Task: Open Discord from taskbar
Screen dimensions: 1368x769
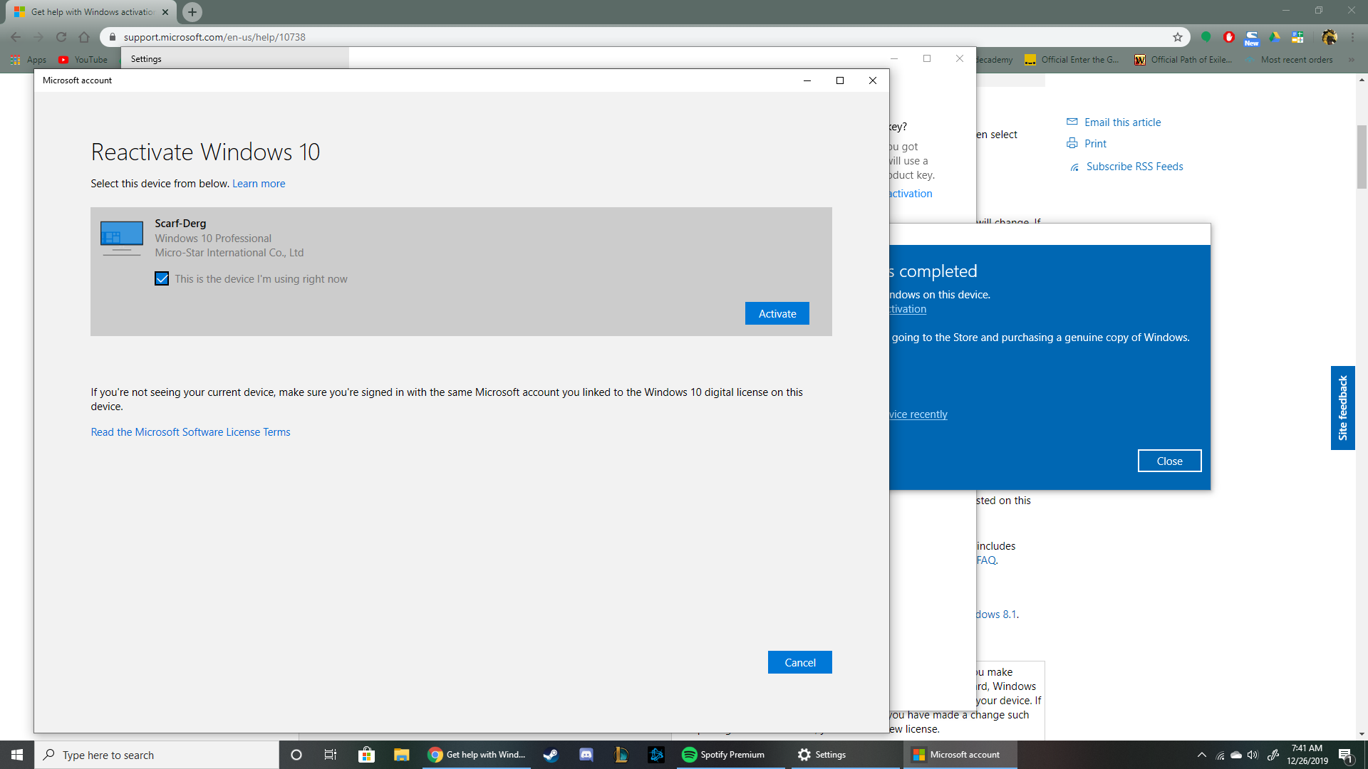Action: (586, 755)
